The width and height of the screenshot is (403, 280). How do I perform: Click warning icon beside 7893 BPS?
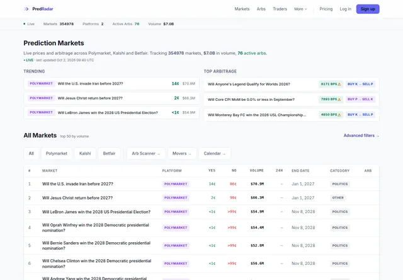(339, 100)
